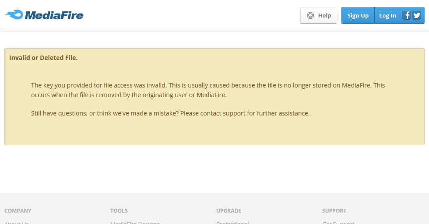Log in with the Facebook icon
This screenshot has height=224, width=429.
pyautogui.click(x=407, y=15)
